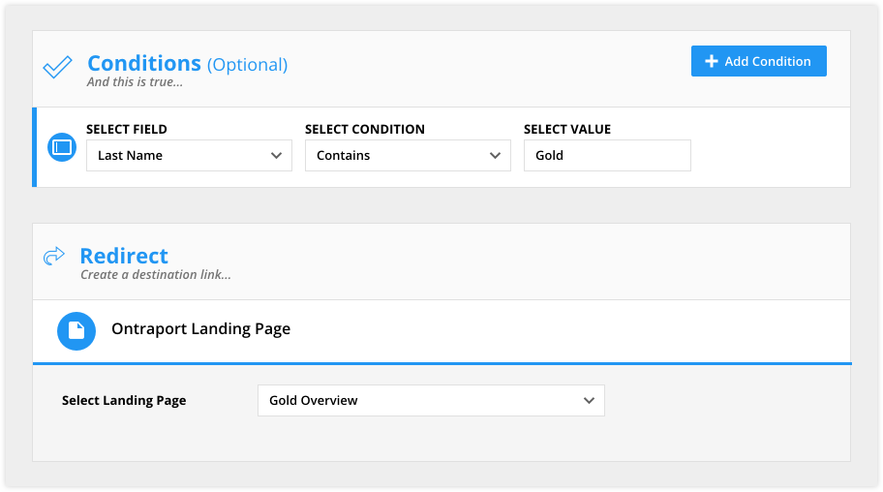Screen dimensions: 883x492
Task: Click the chevron in the Select Landing Page box
Action: pos(589,401)
